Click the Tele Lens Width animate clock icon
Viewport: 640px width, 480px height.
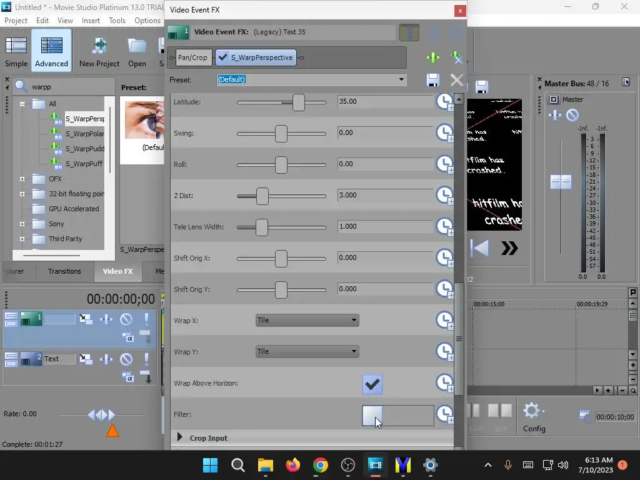pyautogui.click(x=445, y=227)
